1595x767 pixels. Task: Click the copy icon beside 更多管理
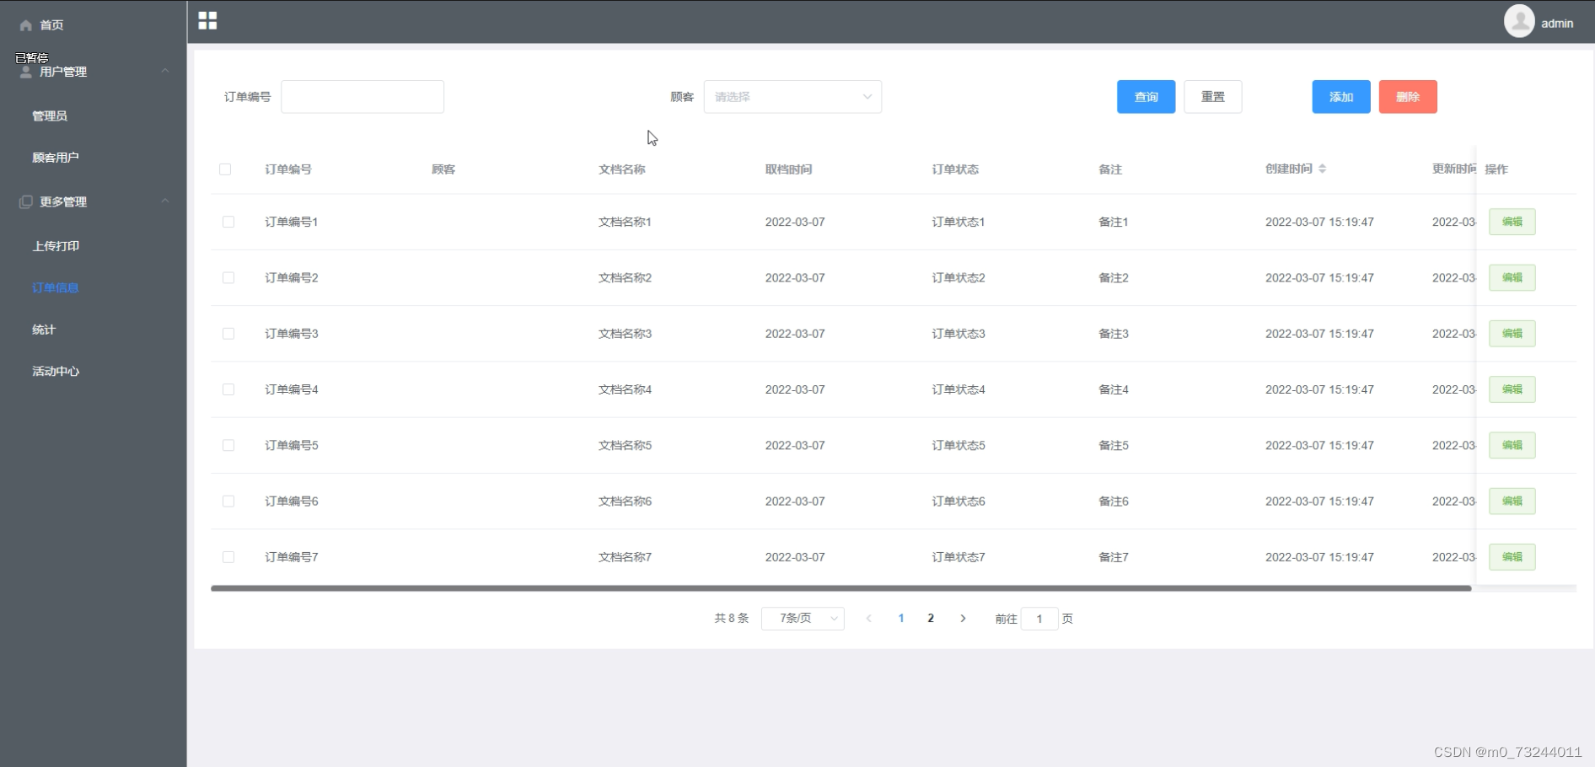26,201
